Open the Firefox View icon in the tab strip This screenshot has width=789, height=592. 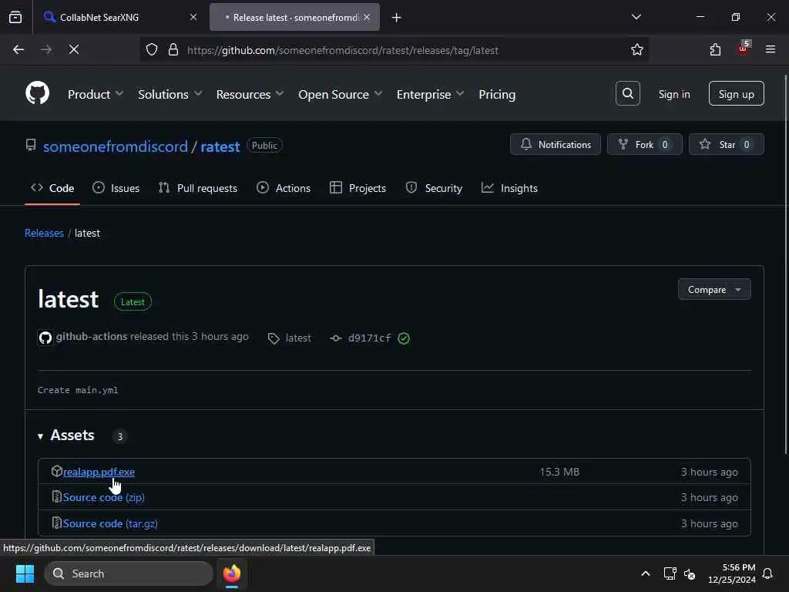coord(15,17)
